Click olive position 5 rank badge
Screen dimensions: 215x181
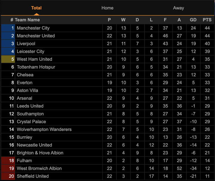point(8,59)
